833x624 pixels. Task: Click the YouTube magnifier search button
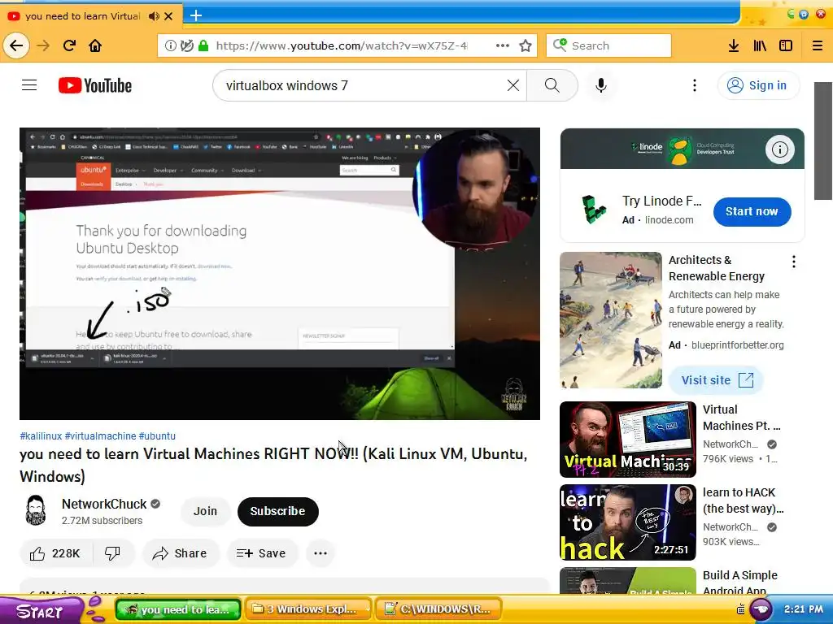pyautogui.click(x=552, y=85)
